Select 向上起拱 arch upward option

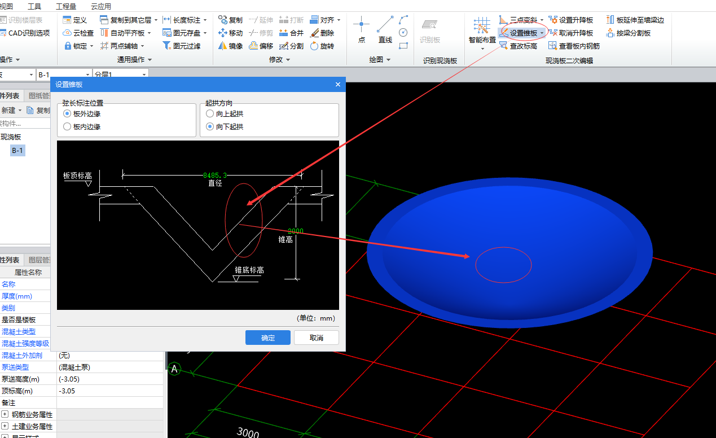[x=225, y=113]
